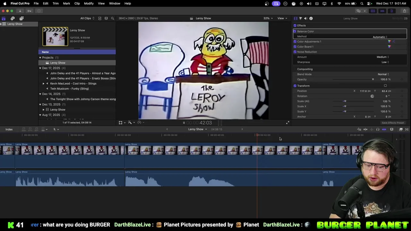Open the browser search magnifier
This screenshot has width=411, height=231.
pyautogui.click(x=112, y=18)
